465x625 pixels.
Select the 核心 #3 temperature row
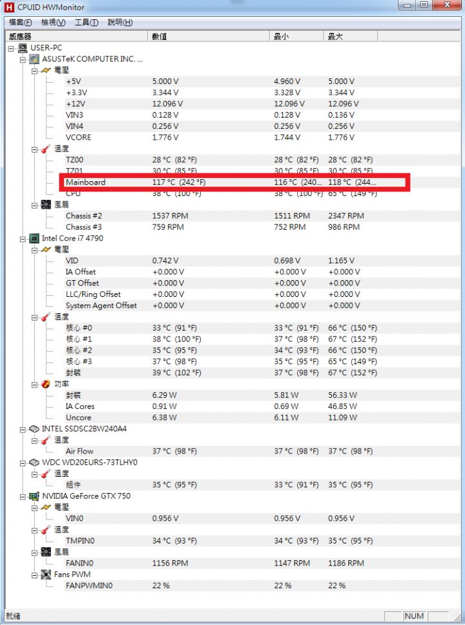tap(262, 362)
